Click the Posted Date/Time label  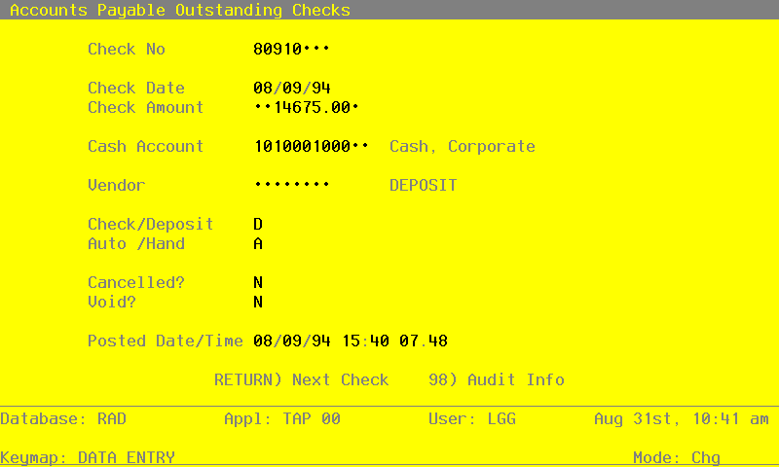tap(165, 341)
